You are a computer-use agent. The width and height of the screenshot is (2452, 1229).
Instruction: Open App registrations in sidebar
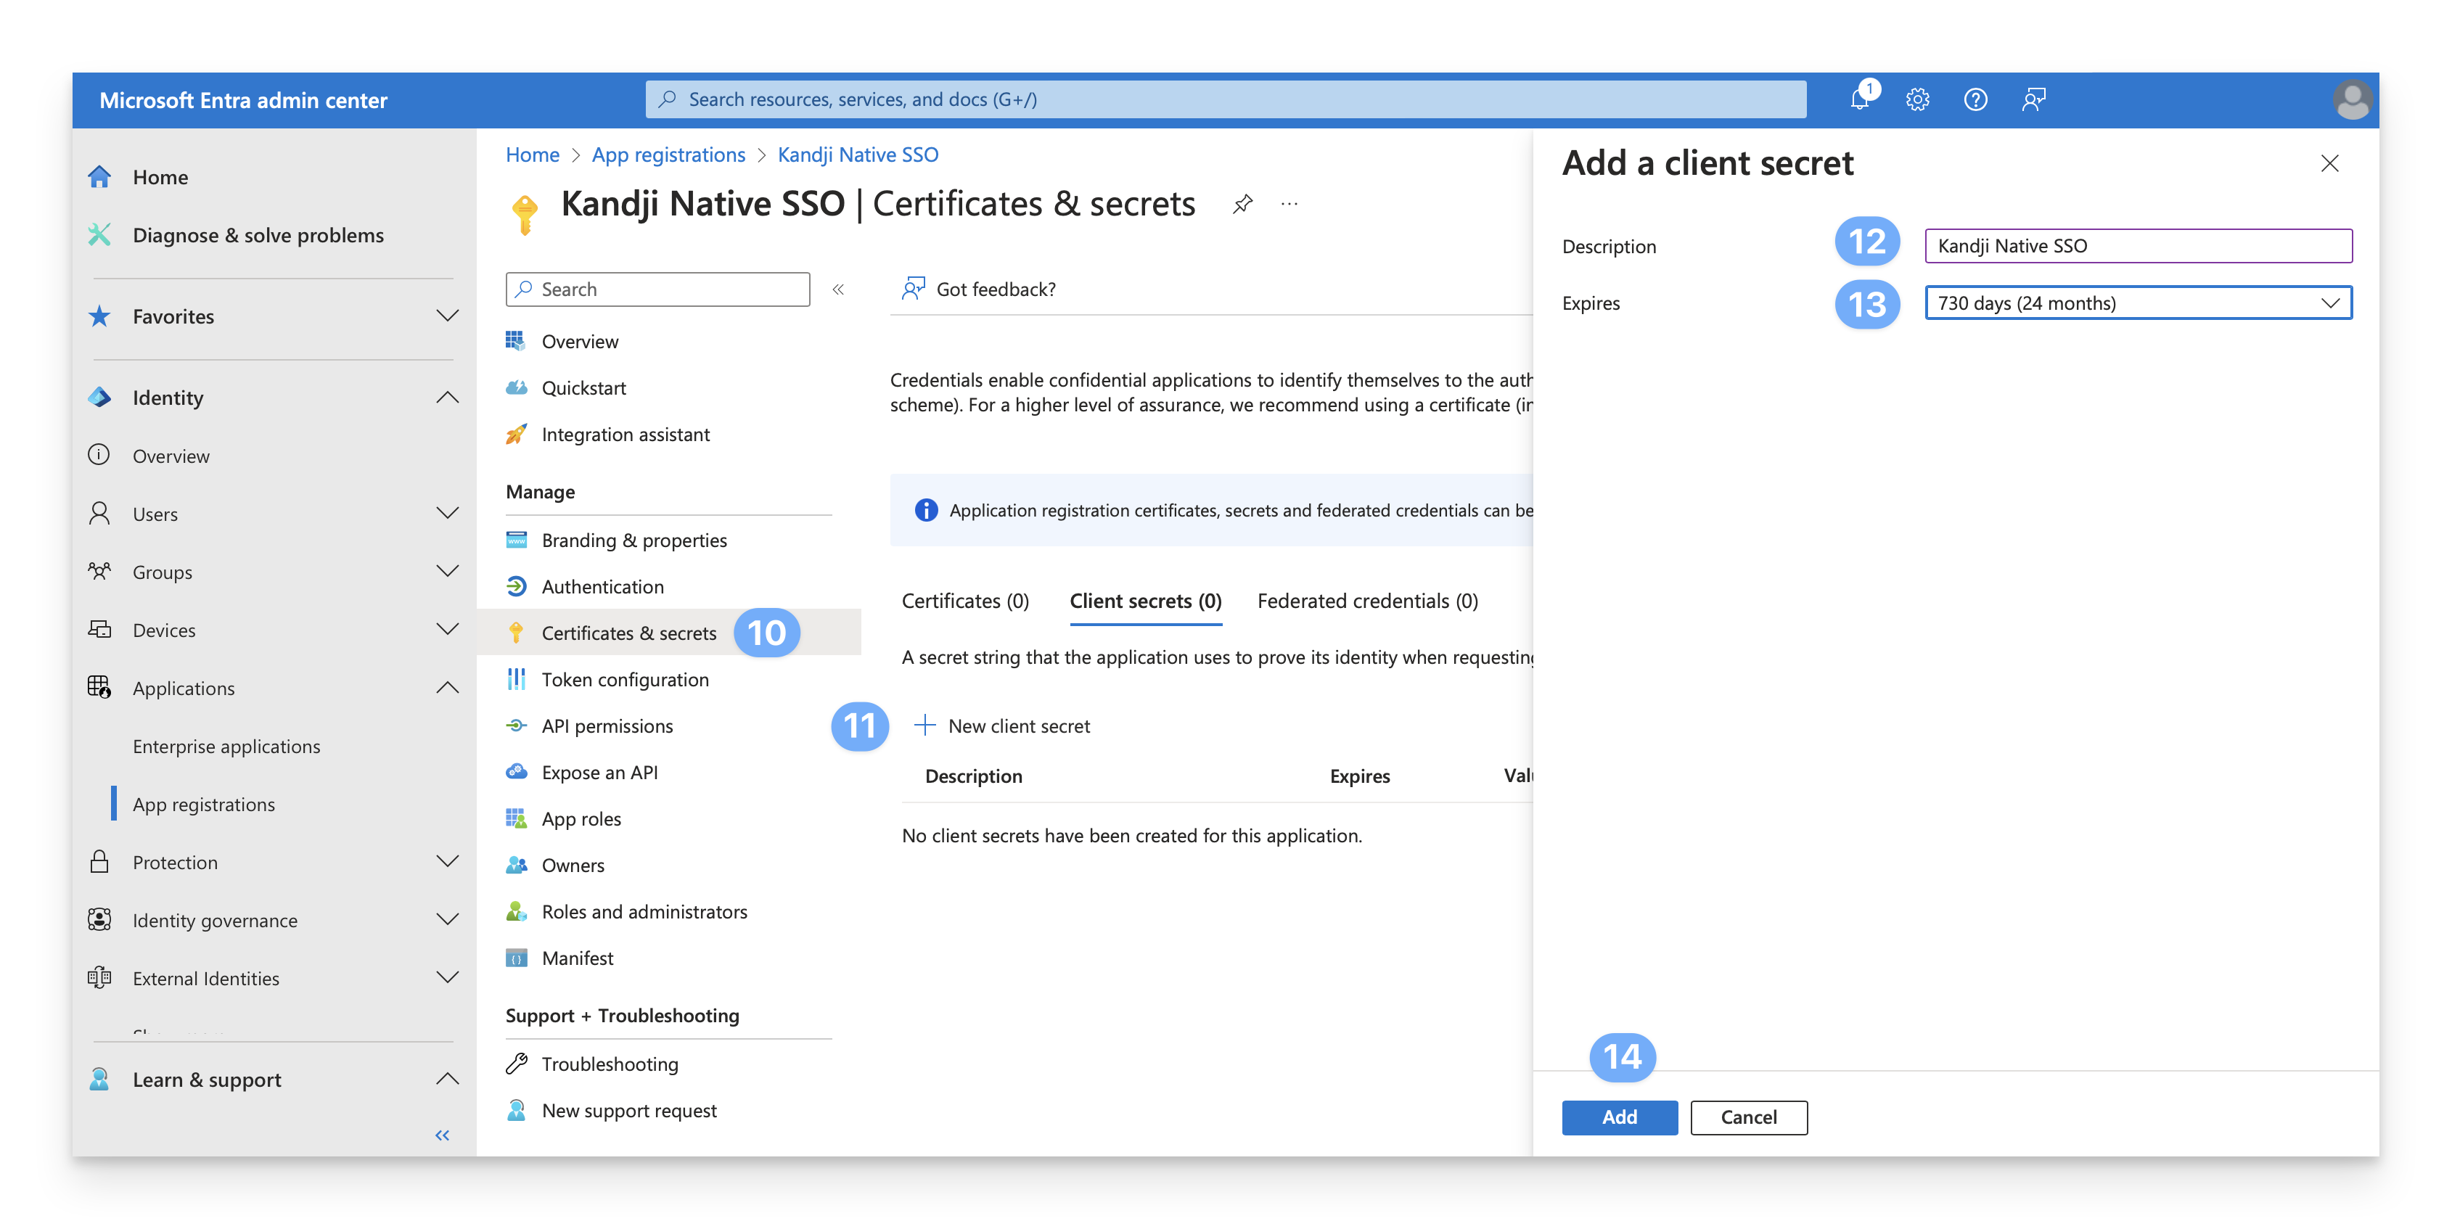(x=204, y=805)
